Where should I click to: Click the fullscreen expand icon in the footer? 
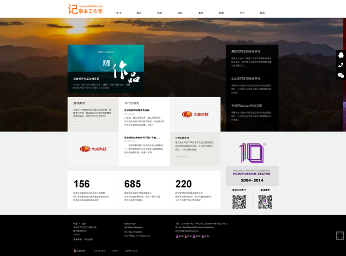coord(340,236)
